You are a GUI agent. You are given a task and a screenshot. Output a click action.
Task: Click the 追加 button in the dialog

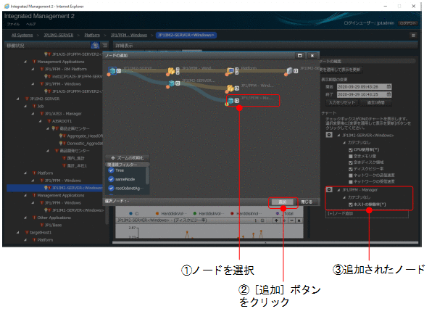coord(283,202)
